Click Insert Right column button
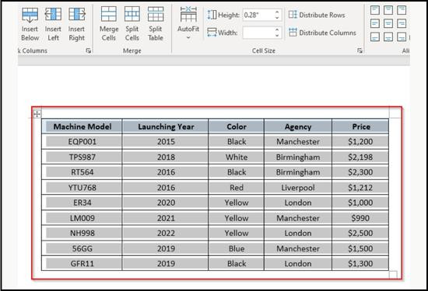 tap(77, 24)
